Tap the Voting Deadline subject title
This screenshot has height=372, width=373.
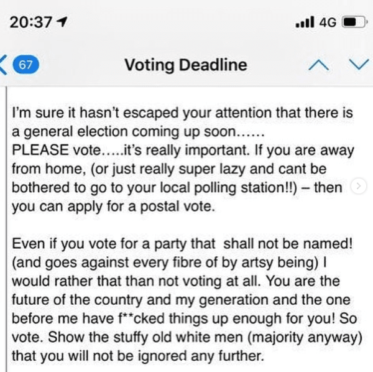coord(186,65)
